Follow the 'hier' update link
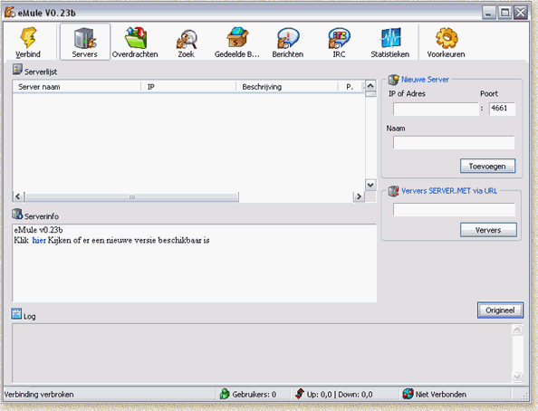Screen dimensions: 538x411 point(39,240)
